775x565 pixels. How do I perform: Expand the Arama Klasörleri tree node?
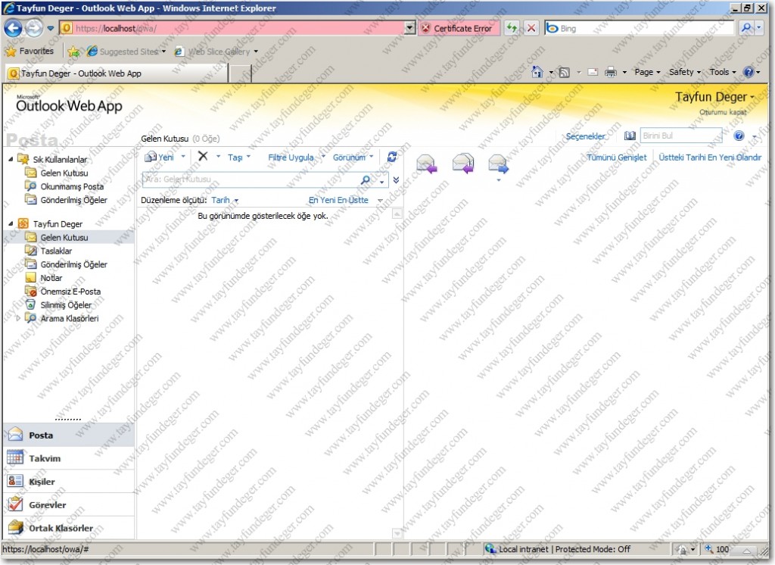click(17, 318)
